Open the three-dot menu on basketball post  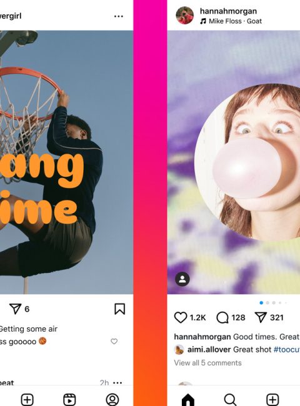click(x=118, y=16)
